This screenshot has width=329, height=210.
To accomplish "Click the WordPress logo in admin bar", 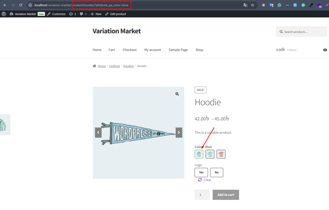I will point(4,14).
